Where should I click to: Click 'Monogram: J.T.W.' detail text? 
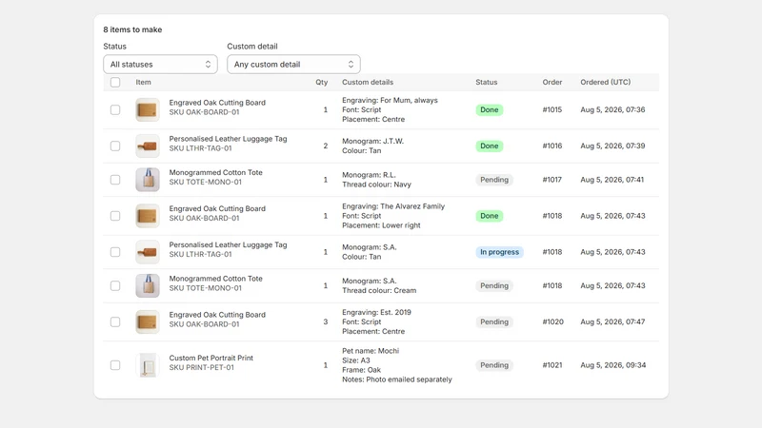click(x=372, y=141)
